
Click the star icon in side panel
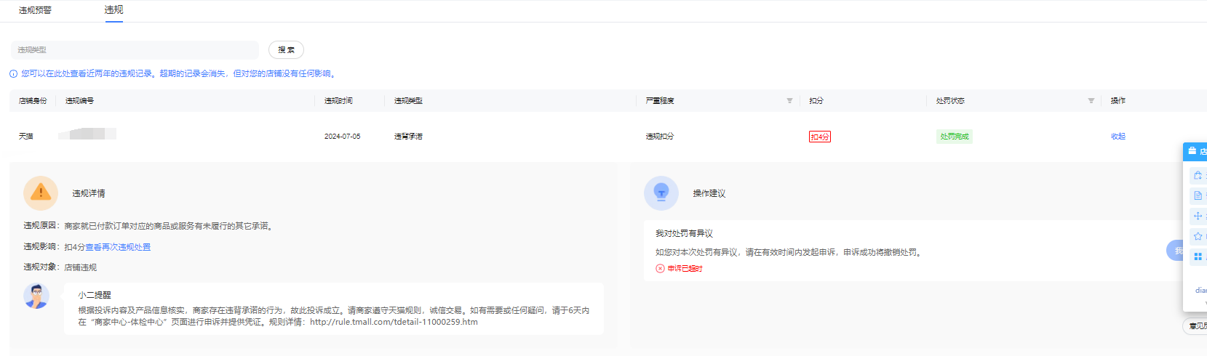point(1198,236)
